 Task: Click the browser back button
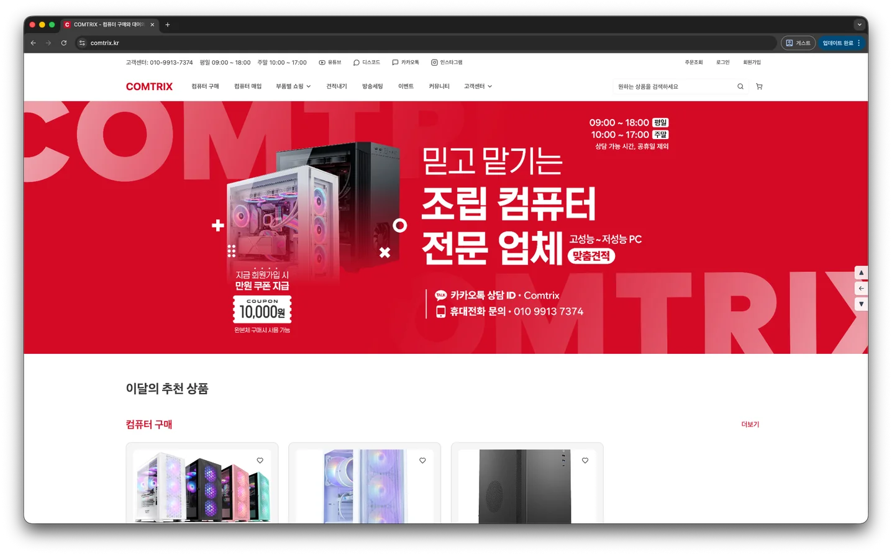click(x=34, y=43)
